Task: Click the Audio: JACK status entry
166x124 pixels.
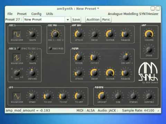Action: point(108,111)
